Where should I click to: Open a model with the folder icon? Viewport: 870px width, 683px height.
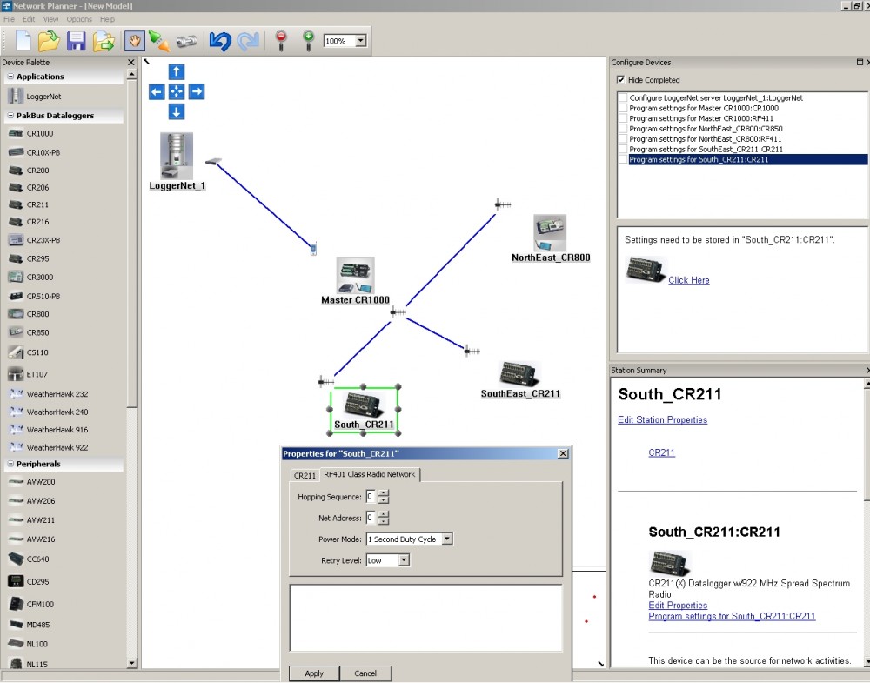(49, 41)
